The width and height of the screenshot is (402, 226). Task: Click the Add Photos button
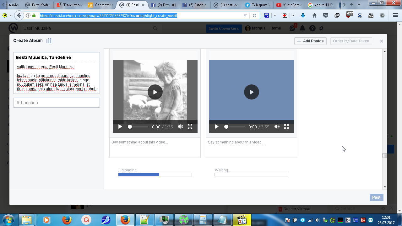tap(310, 41)
